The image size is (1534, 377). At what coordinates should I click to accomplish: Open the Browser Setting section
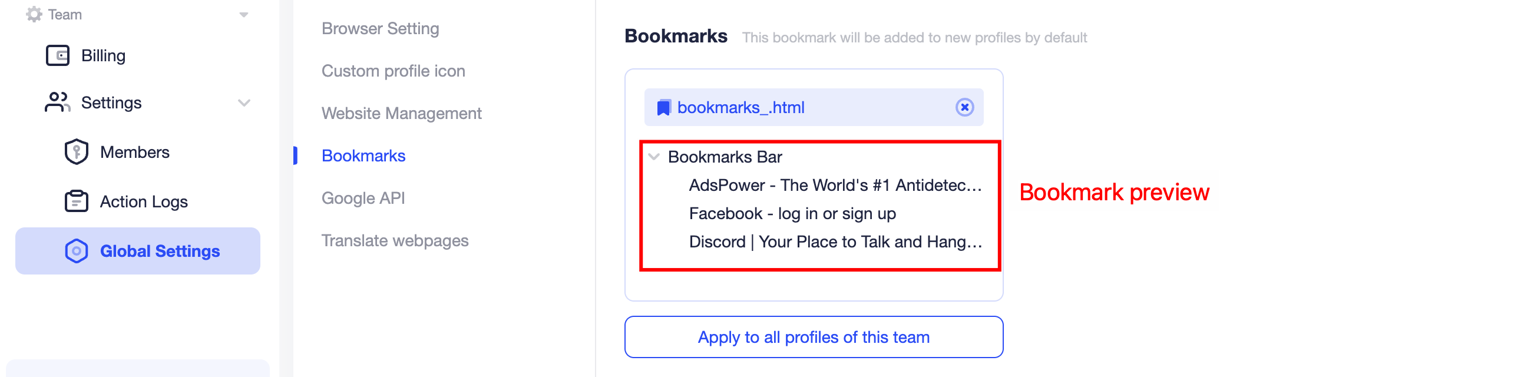pos(380,28)
